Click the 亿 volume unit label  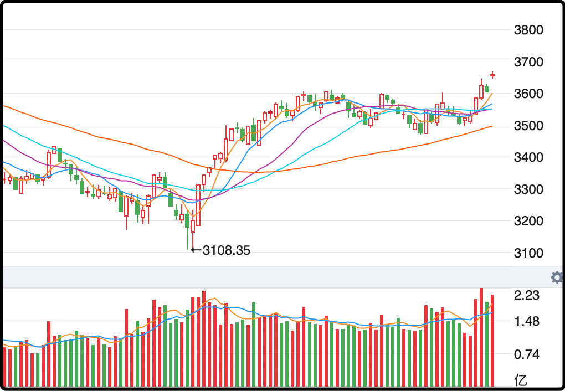pos(521,380)
